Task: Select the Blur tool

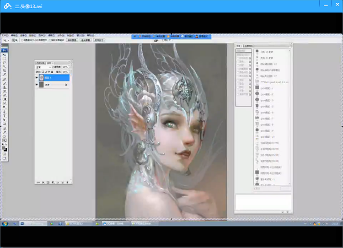Action: coord(5,103)
